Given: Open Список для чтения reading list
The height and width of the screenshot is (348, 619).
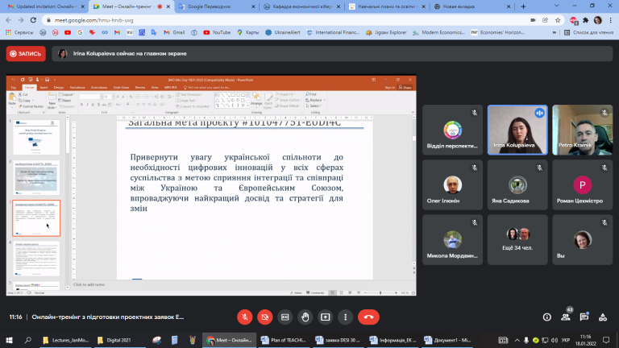Looking at the screenshot, I should tap(588, 32).
